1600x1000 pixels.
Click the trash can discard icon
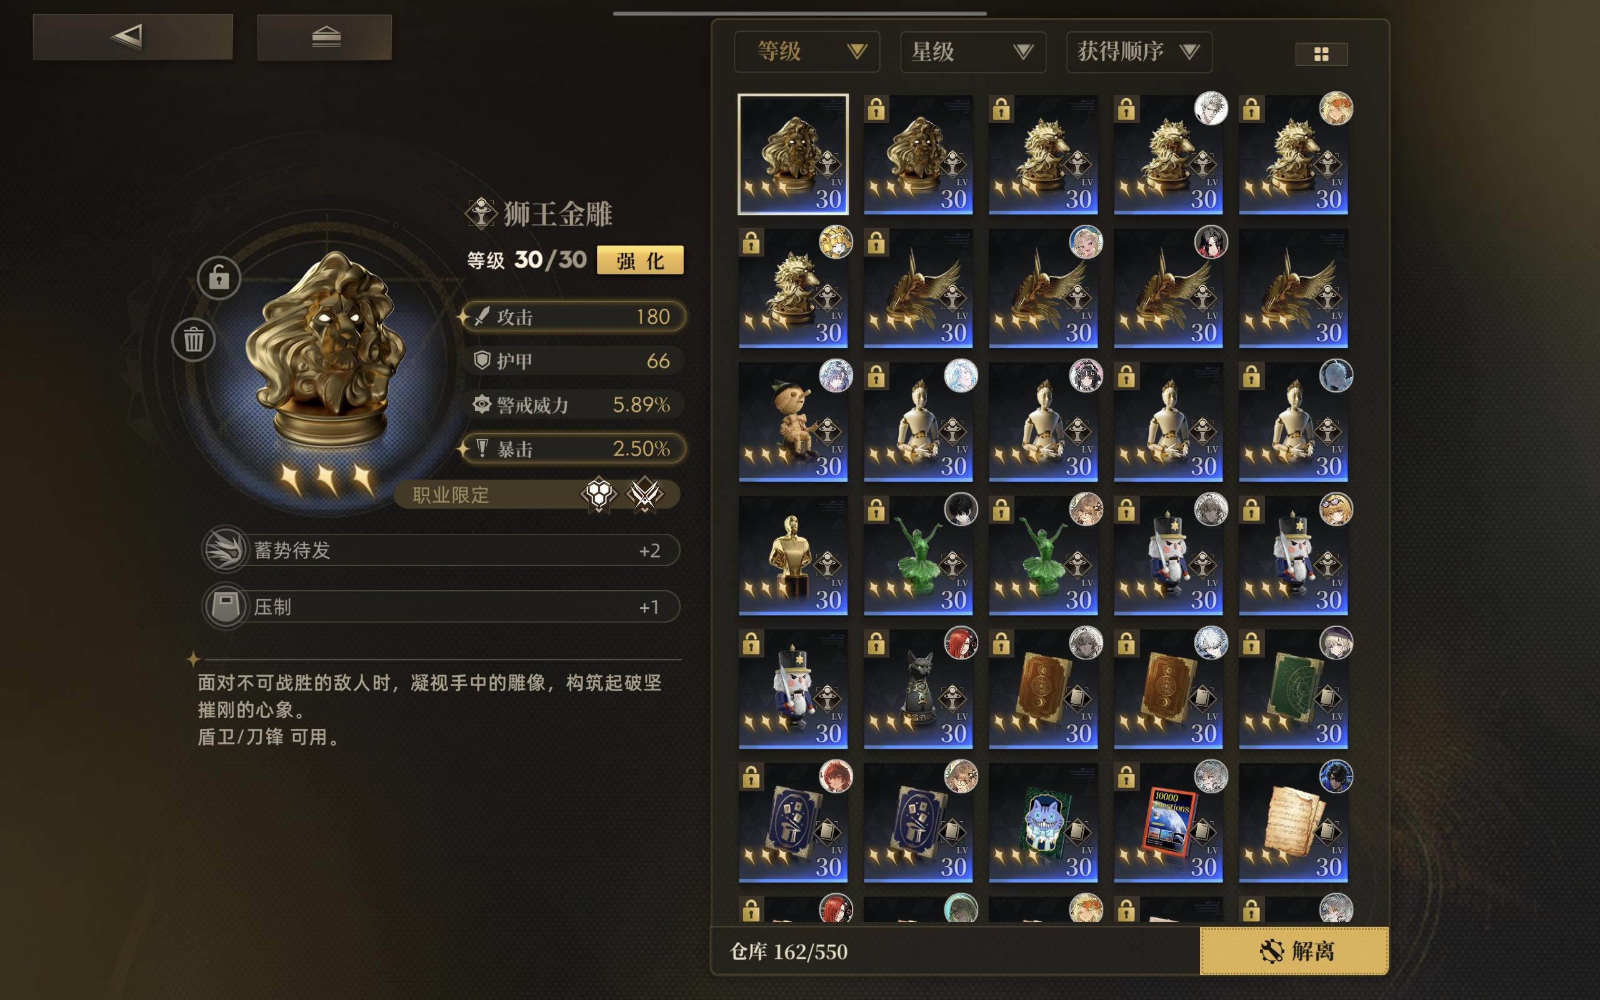coord(193,340)
